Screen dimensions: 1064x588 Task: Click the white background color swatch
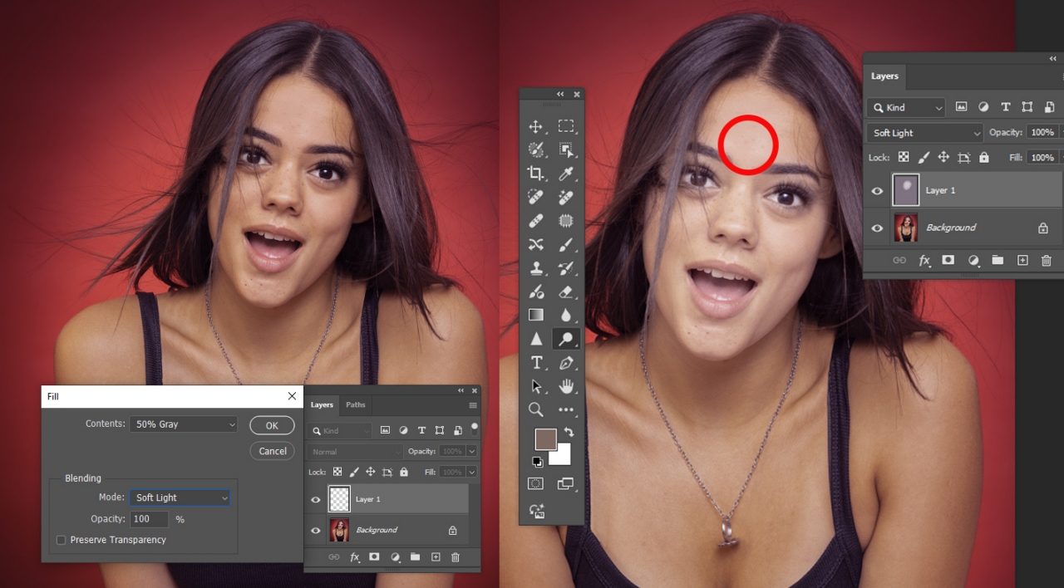click(564, 457)
